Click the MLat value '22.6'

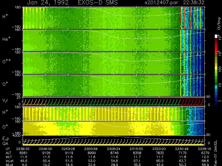92,165
